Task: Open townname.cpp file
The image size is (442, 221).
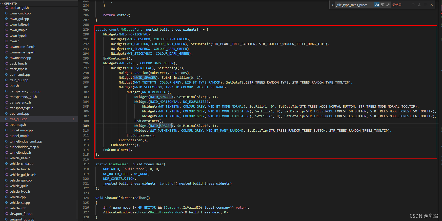Action: pos(39,58)
